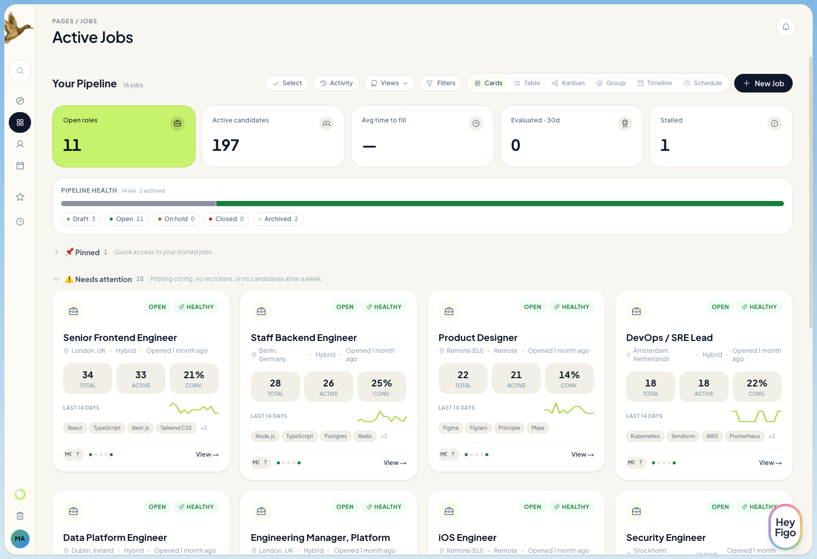The height and width of the screenshot is (559, 817).
Task: Click the trash icon in sidebar
Action: (20, 516)
